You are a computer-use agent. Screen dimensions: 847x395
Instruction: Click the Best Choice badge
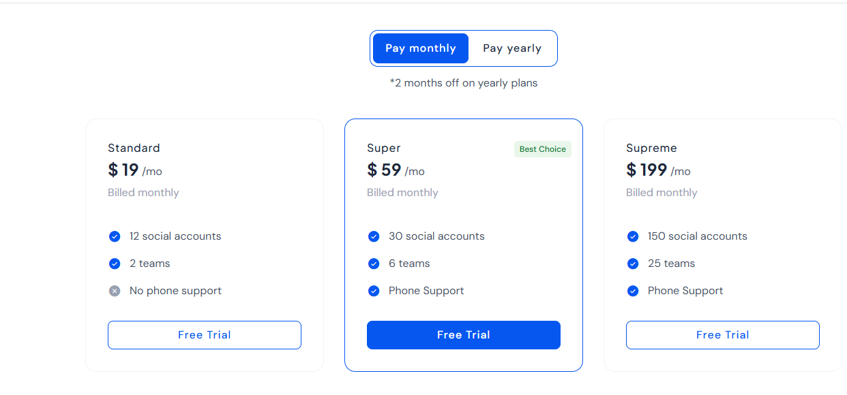coord(543,149)
